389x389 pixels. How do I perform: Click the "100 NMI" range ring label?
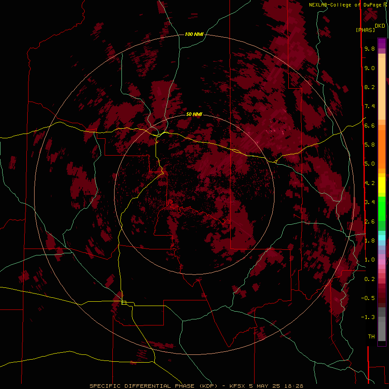(194, 34)
